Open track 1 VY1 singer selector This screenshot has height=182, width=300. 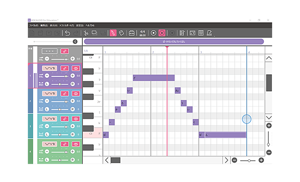(50, 68)
